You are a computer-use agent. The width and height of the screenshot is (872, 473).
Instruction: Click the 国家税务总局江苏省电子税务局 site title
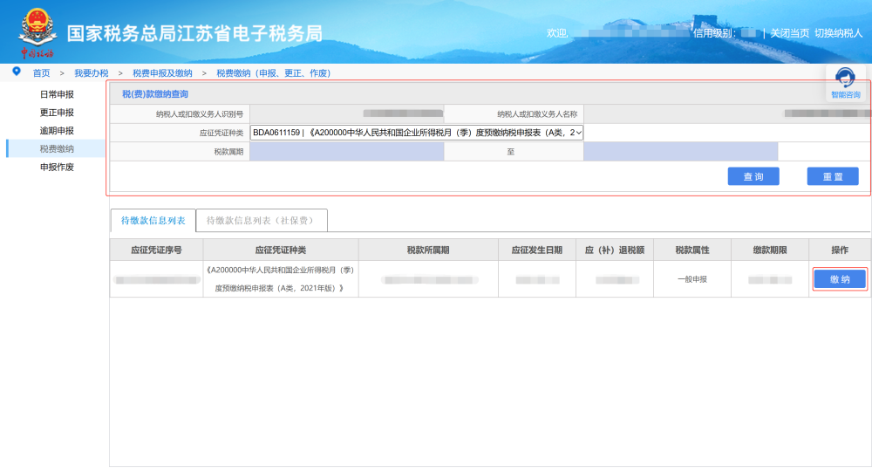tap(194, 33)
